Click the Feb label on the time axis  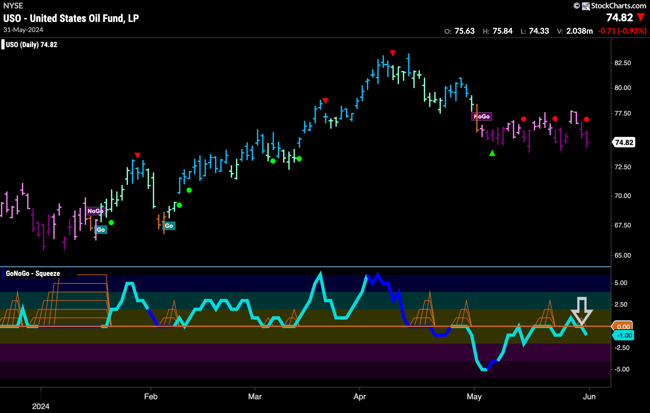(x=151, y=397)
